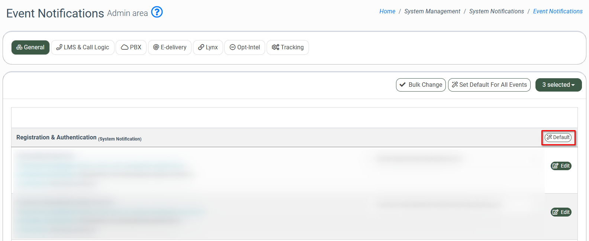The height and width of the screenshot is (241, 589).
Task: Navigate to Home in breadcrumb
Action: (387, 11)
